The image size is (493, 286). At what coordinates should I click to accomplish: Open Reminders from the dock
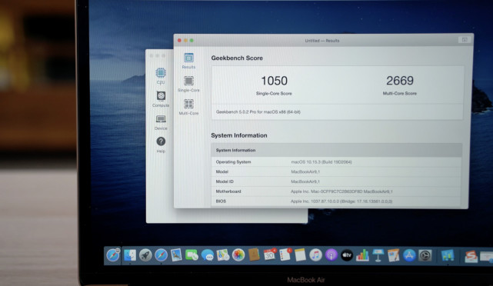(x=285, y=255)
